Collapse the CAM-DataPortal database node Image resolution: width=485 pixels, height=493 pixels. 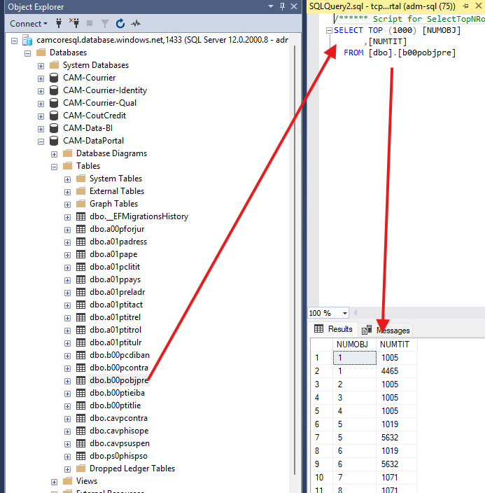[41, 141]
